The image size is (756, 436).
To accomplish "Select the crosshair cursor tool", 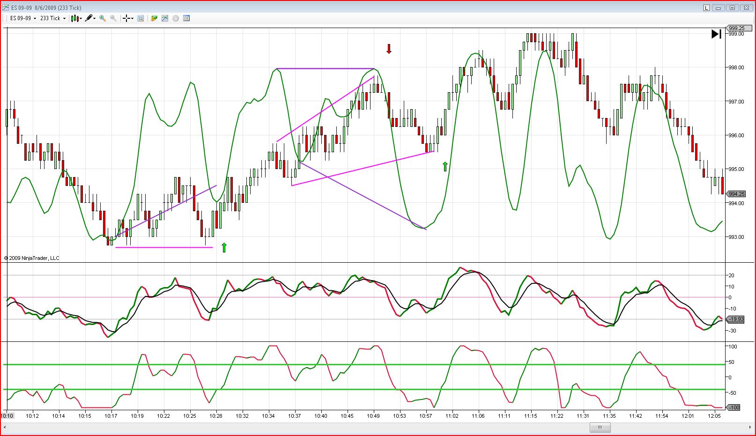I will coord(127,18).
